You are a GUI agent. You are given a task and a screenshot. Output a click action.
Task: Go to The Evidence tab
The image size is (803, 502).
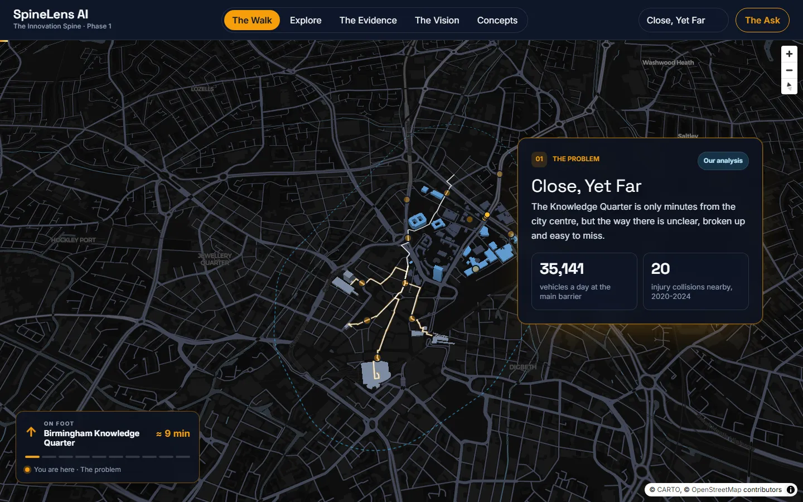(368, 21)
